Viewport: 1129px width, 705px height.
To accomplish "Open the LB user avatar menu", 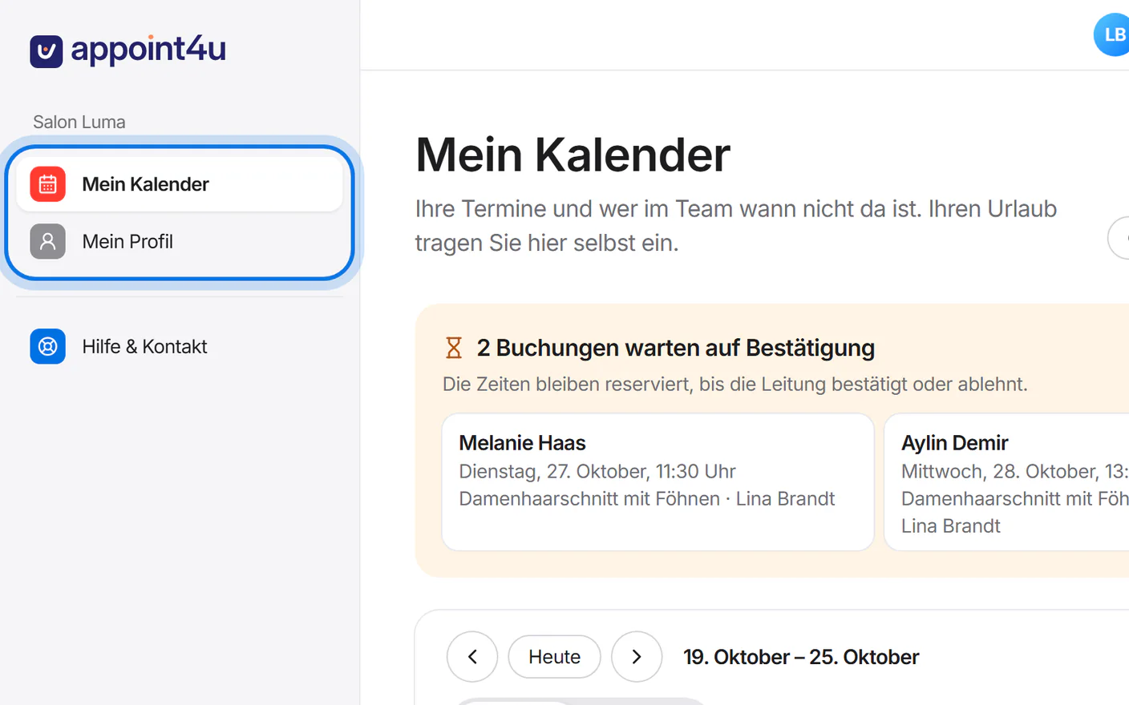I will 1112,35.
